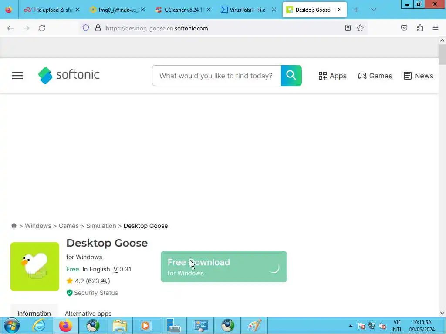Open the Paint taskbar icon
Screen dimensions: 446x334
click(x=254, y=325)
